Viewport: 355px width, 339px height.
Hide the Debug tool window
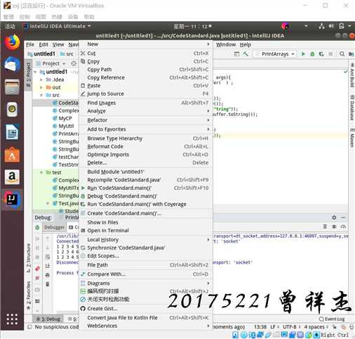343,217
